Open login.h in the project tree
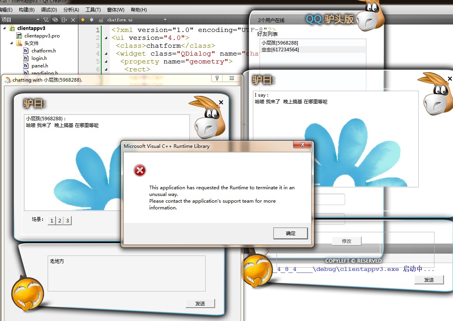Image resolution: width=453 pixels, height=321 pixels. pos(39,58)
